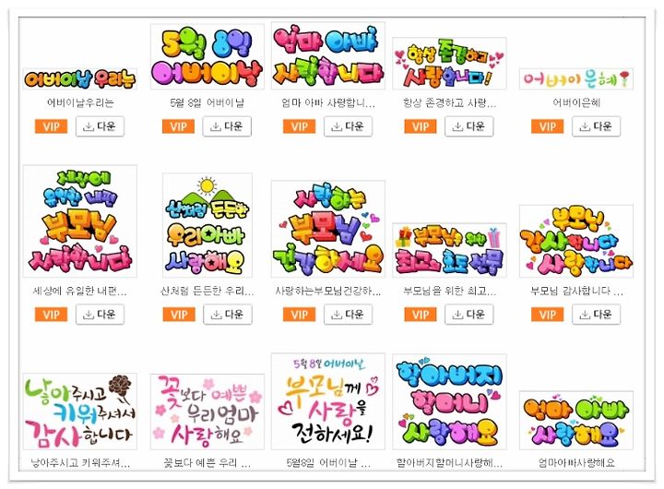Click the VIP badge under 어버이은혜
The width and height of the screenshot is (664, 489).
(x=548, y=126)
